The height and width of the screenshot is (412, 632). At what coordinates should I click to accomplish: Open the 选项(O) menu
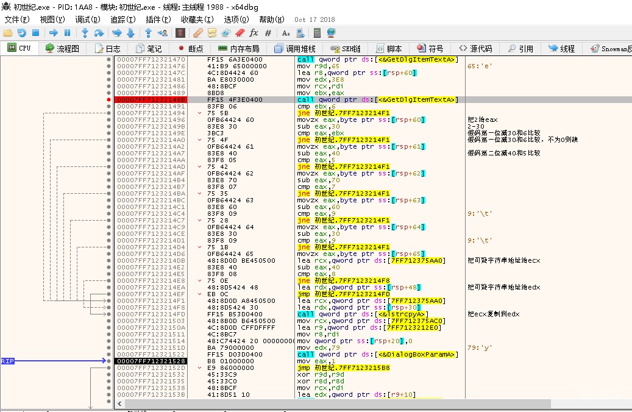coord(236,20)
